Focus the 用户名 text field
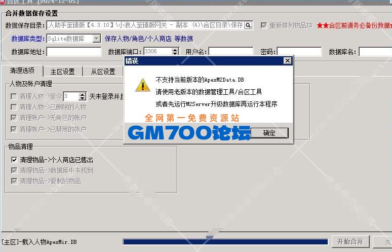392x252 pixels. (231, 52)
